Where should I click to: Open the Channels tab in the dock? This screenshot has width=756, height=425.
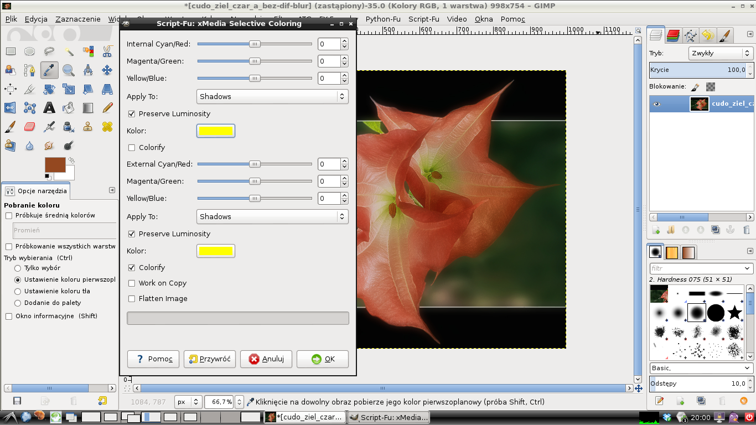tap(673, 36)
